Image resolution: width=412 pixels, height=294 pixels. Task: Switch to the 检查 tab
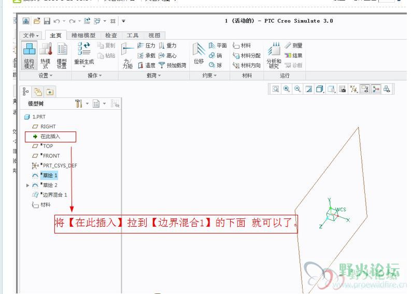pyautogui.click(x=111, y=35)
